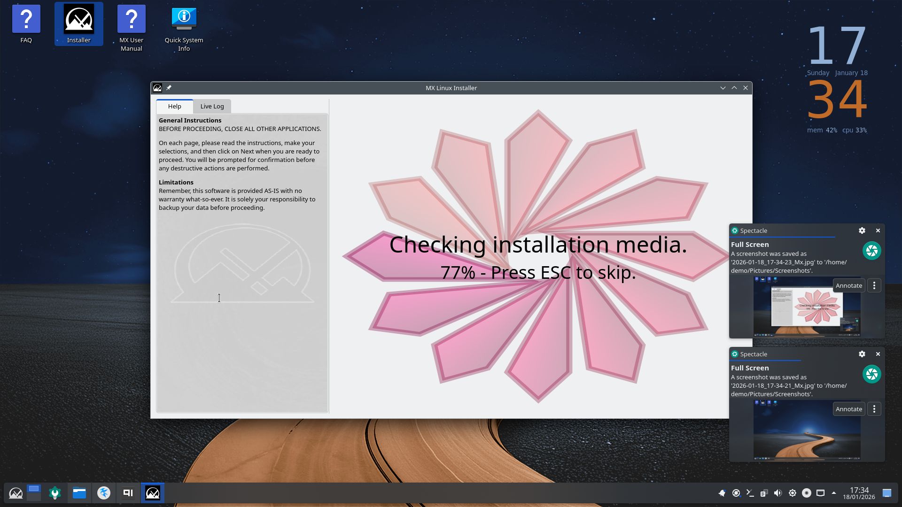Open the wired network tray icon
Screen dimensions: 902x507
pyautogui.click(x=820, y=493)
